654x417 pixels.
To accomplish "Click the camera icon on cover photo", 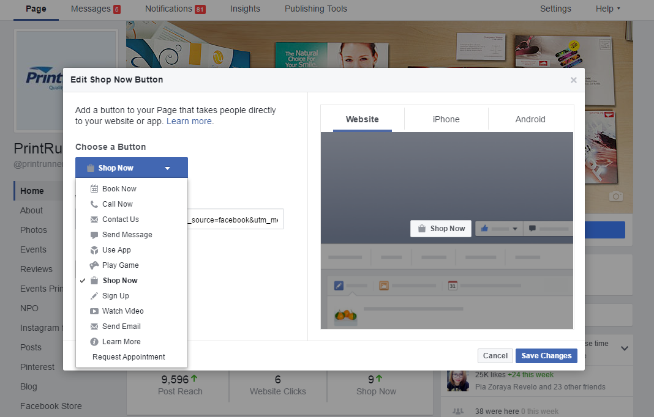I will coord(615,196).
